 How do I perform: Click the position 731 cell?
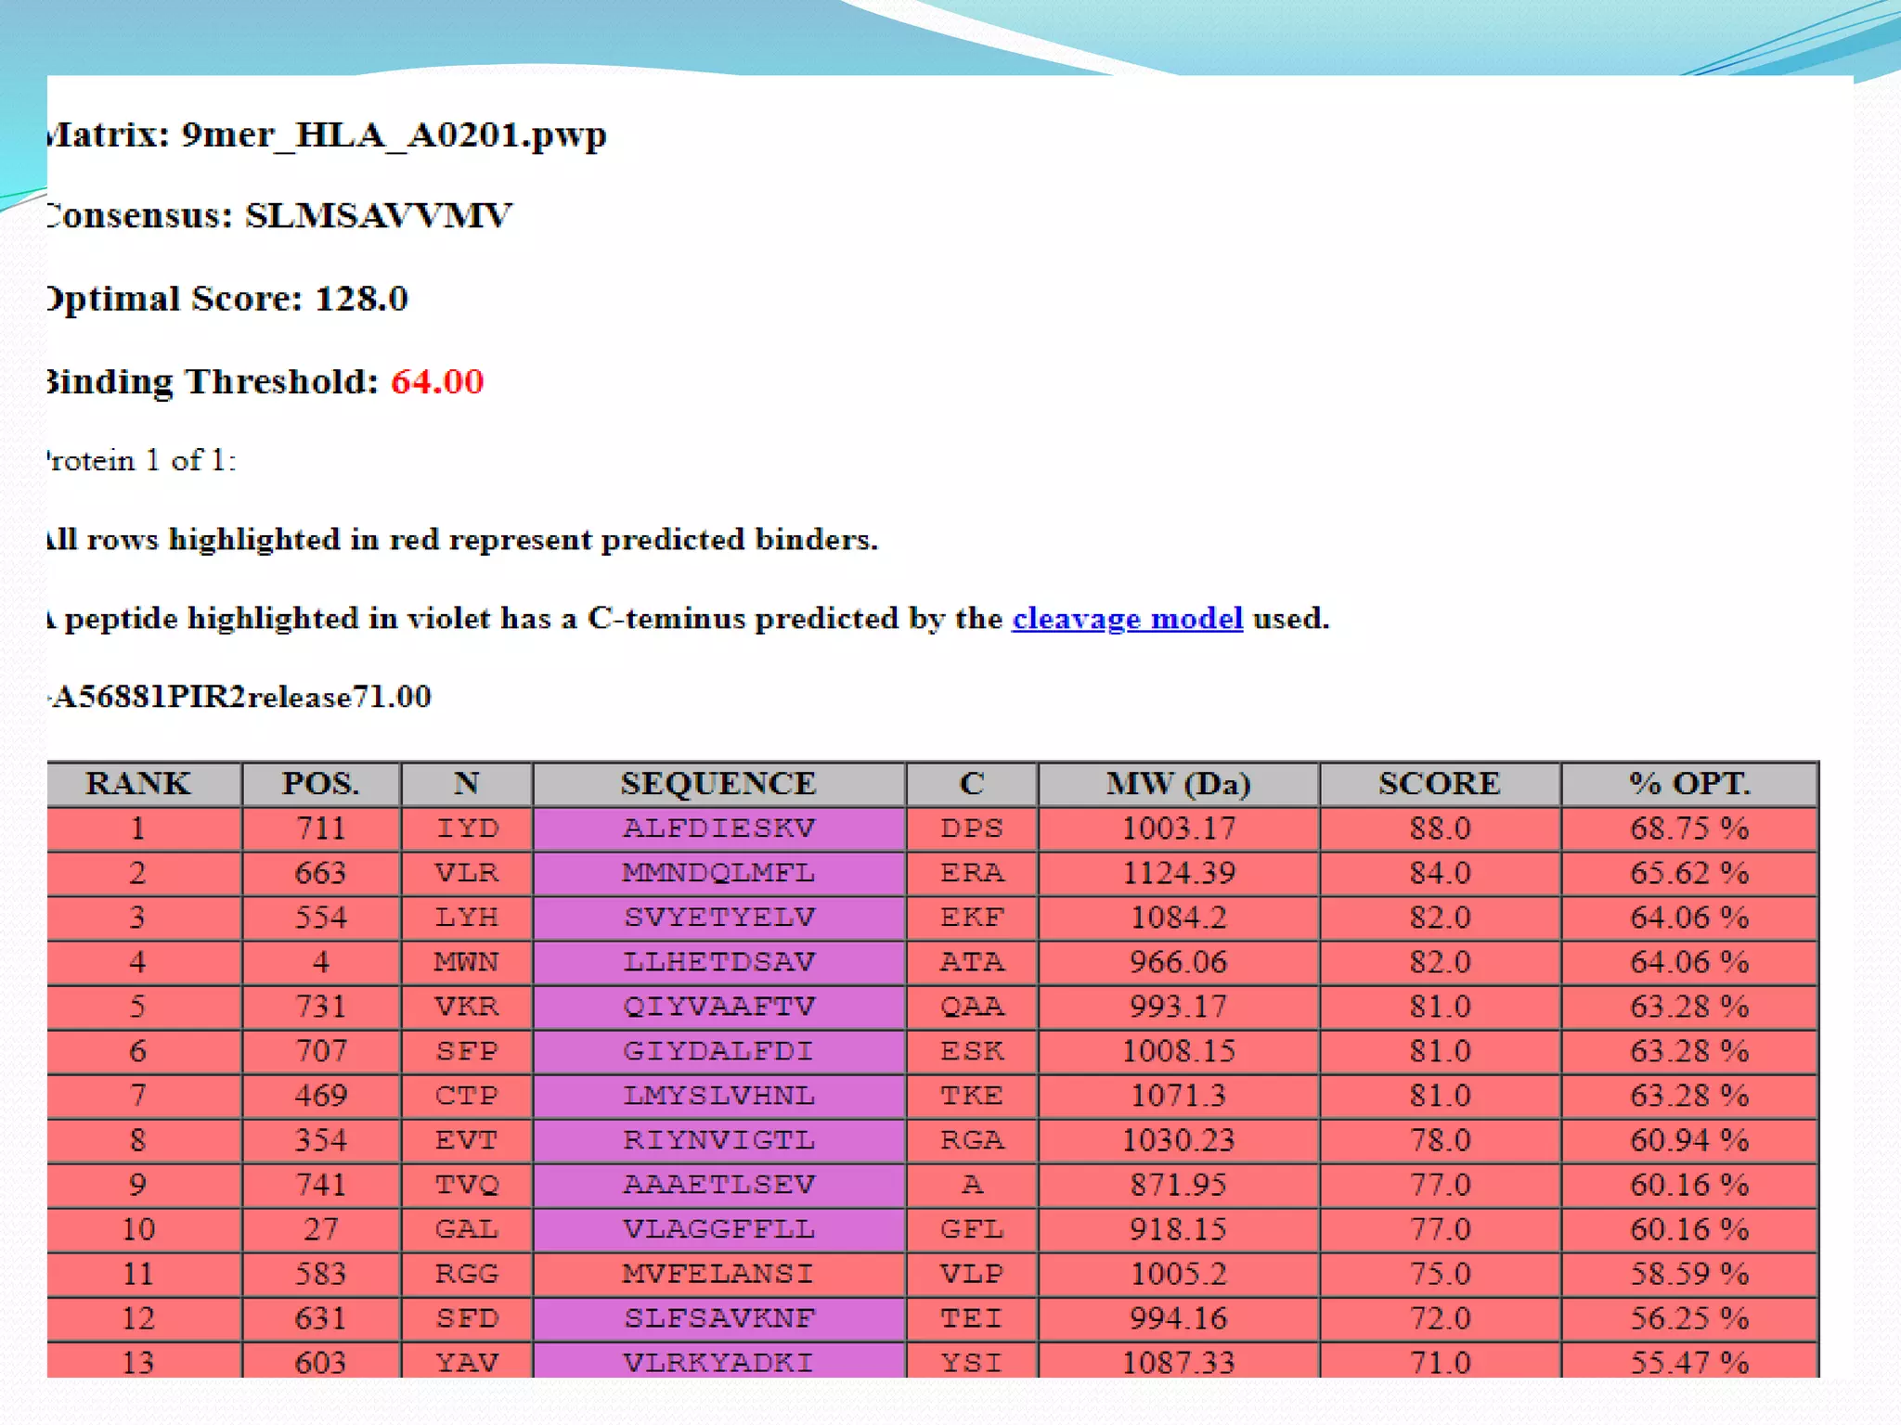[x=320, y=1007]
